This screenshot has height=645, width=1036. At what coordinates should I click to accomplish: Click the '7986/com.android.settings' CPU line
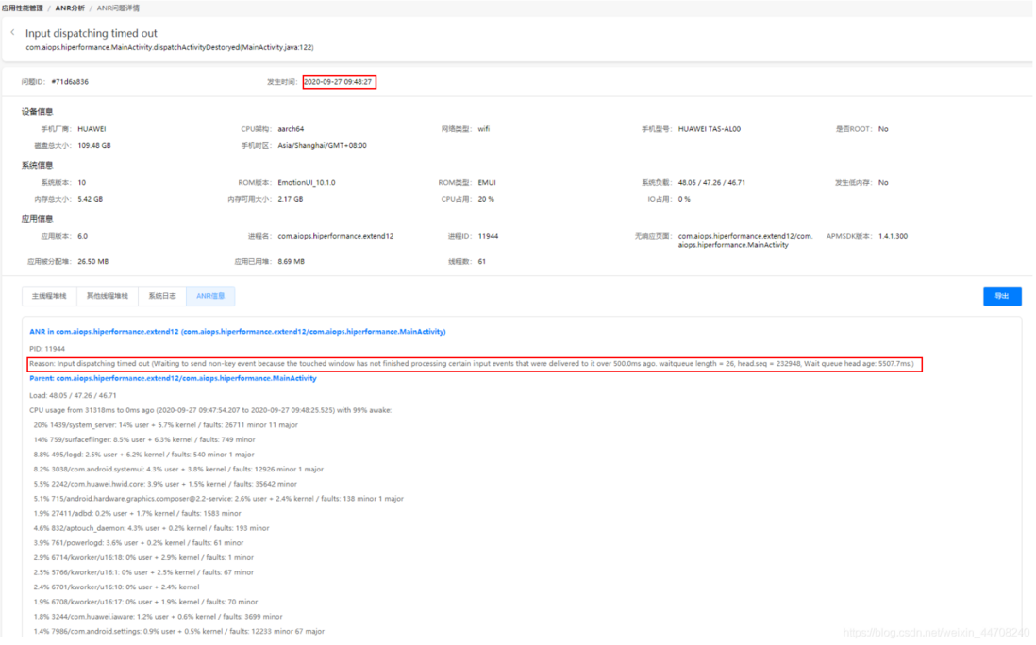tap(179, 633)
